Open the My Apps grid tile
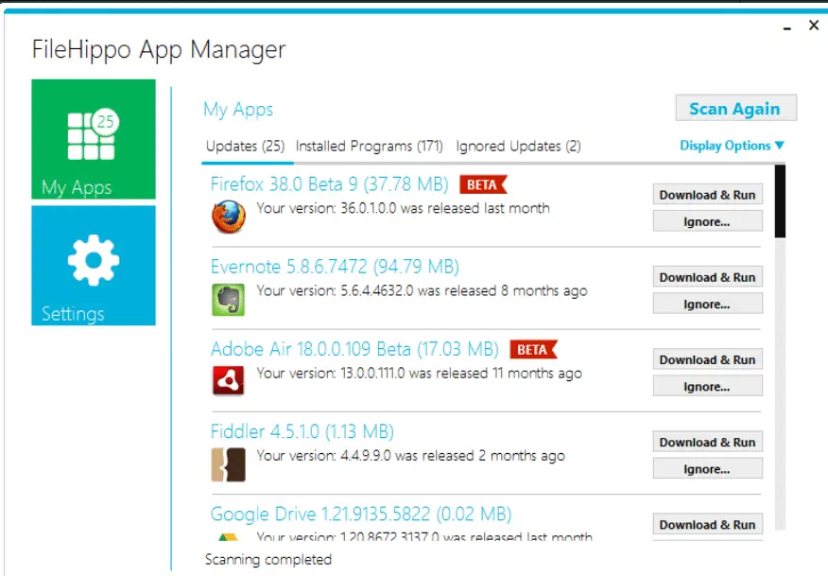The image size is (828, 576). [x=93, y=139]
